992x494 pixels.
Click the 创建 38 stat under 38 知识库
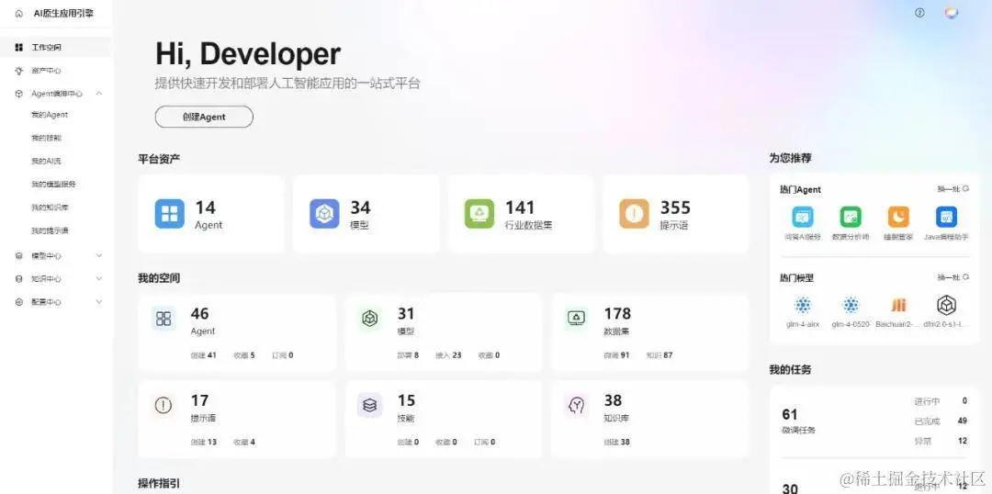617,443
